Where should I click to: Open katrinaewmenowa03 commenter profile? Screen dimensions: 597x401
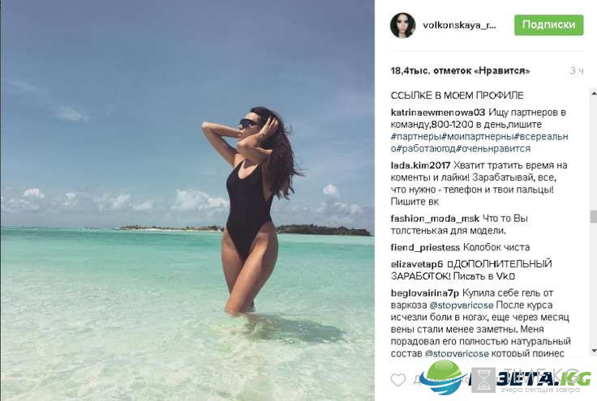(438, 113)
